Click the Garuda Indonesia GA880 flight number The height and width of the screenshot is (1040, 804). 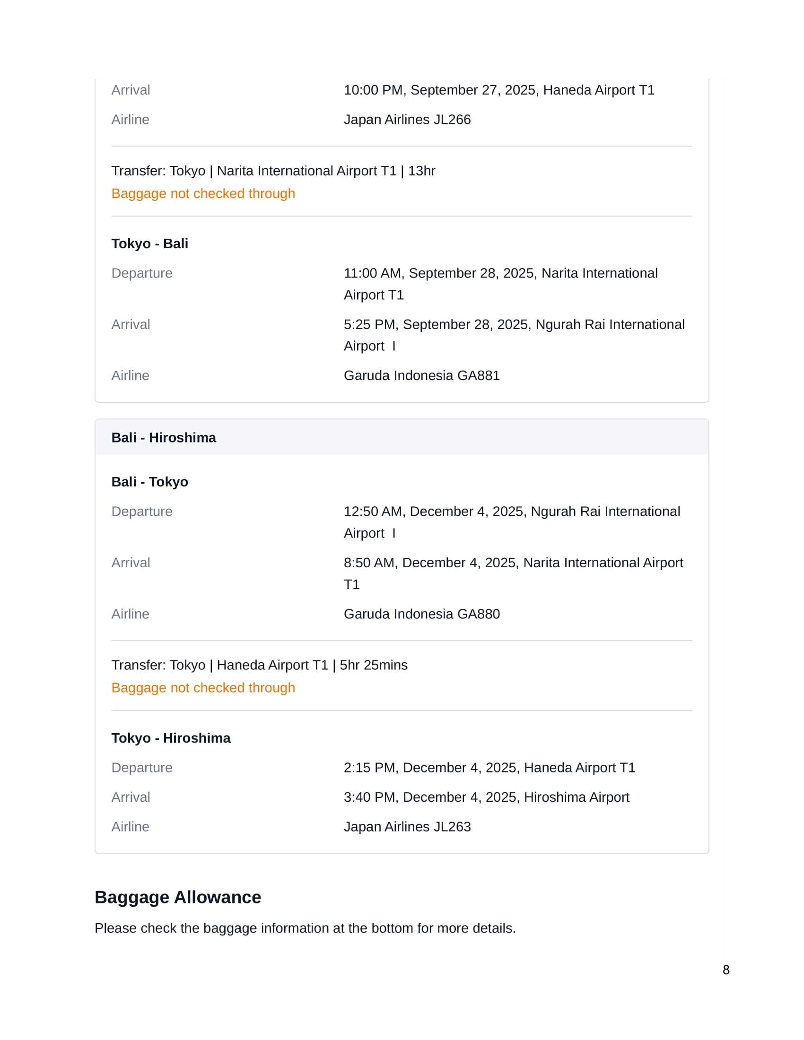click(x=421, y=614)
